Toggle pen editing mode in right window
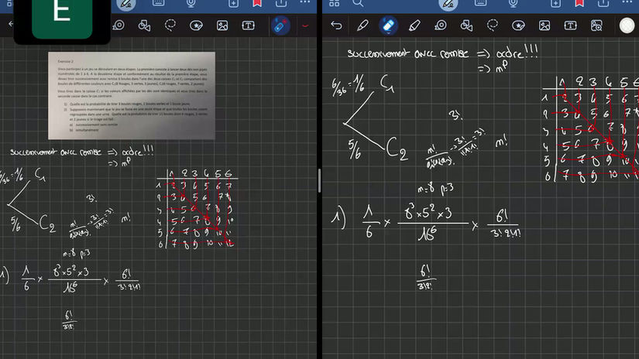The width and height of the screenshot is (639, 359). [448, 4]
